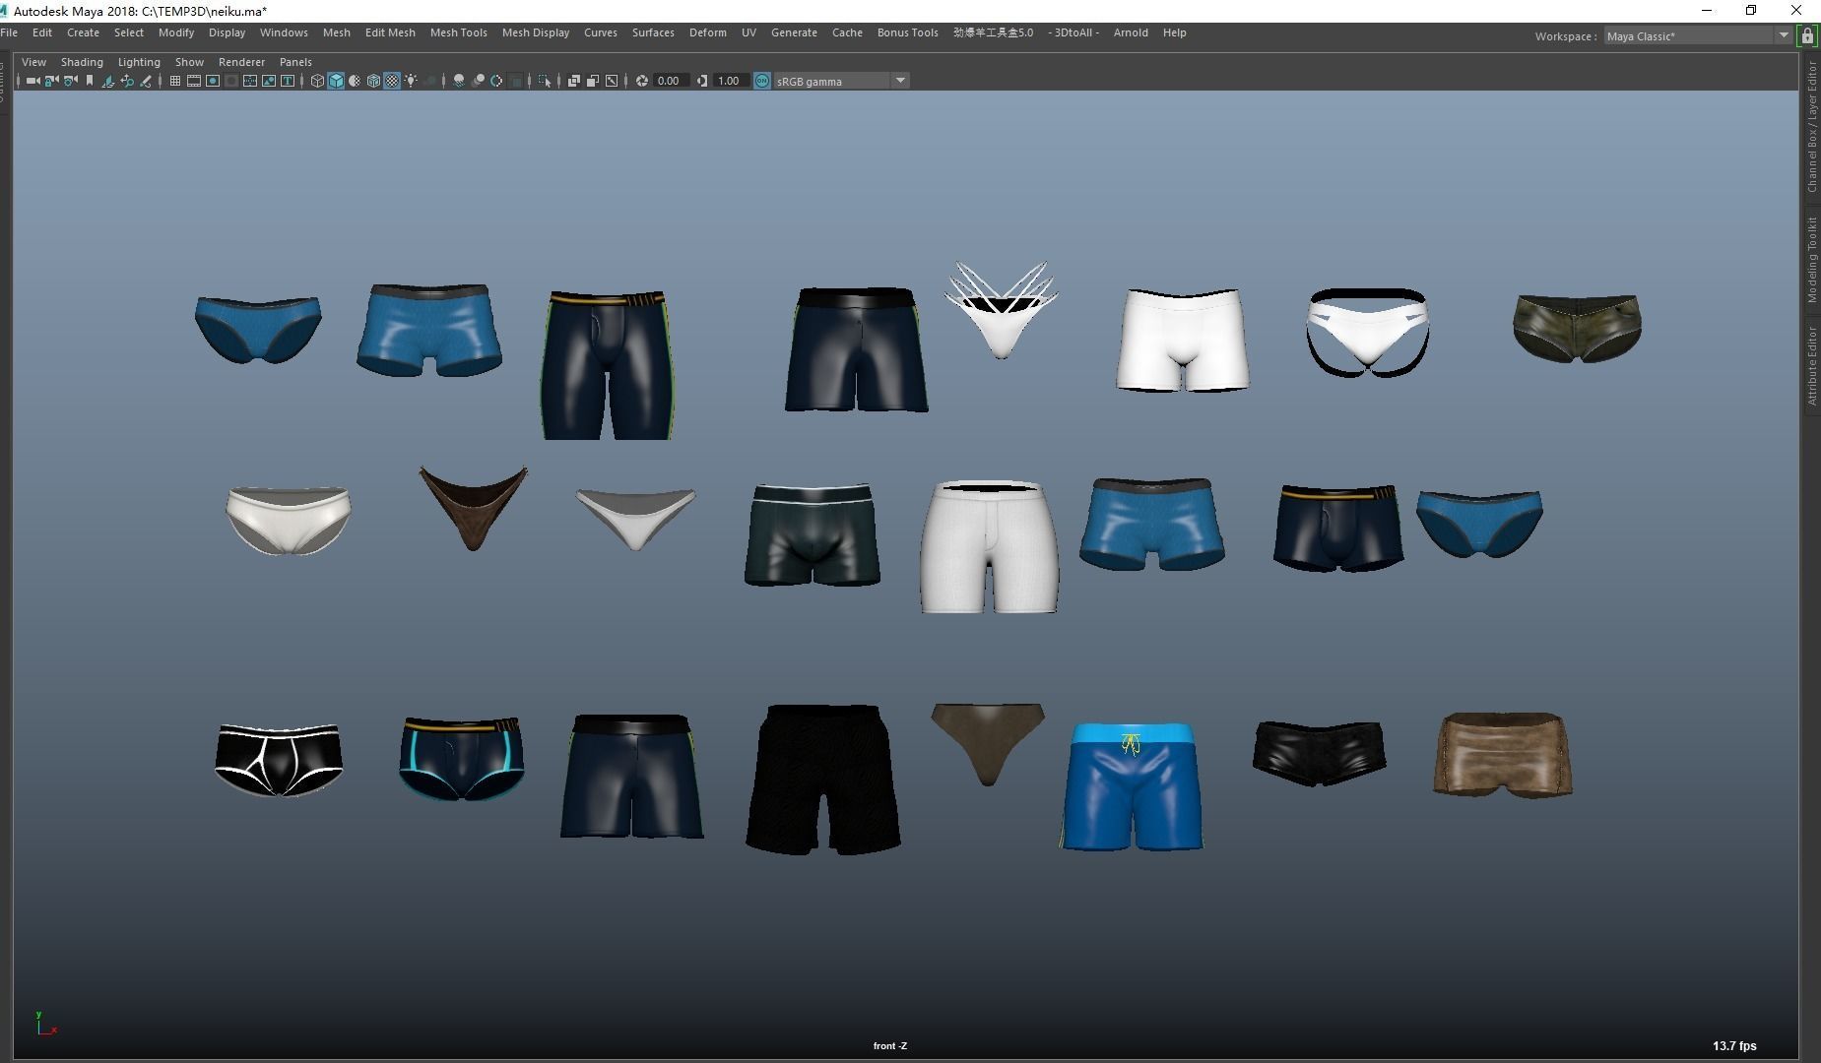This screenshot has height=1063, width=1821.
Task: Toggle the color management ON button
Action: [762, 81]
